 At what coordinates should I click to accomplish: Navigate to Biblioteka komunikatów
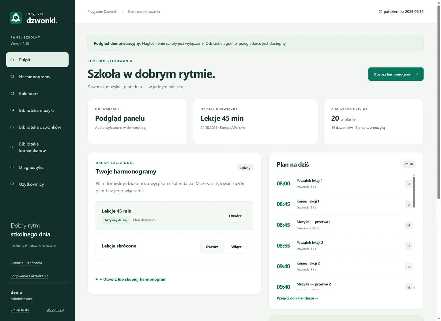(x=37, y=147)
